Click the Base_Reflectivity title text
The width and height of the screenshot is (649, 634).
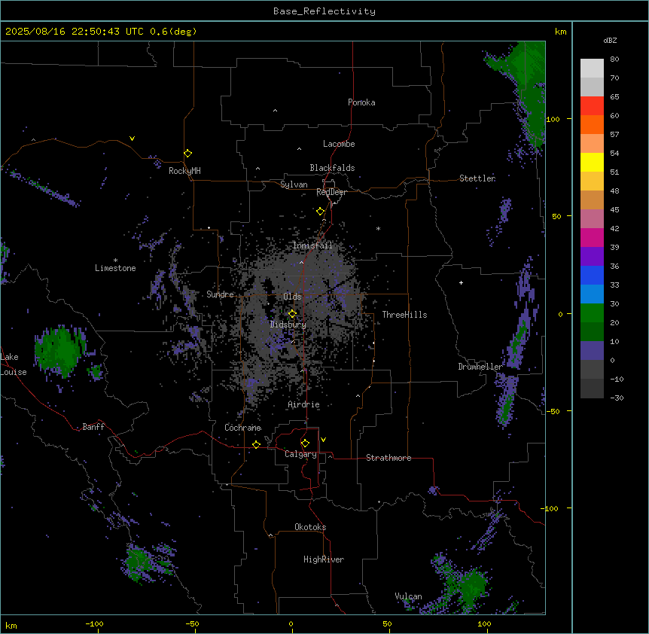[324, 11]
